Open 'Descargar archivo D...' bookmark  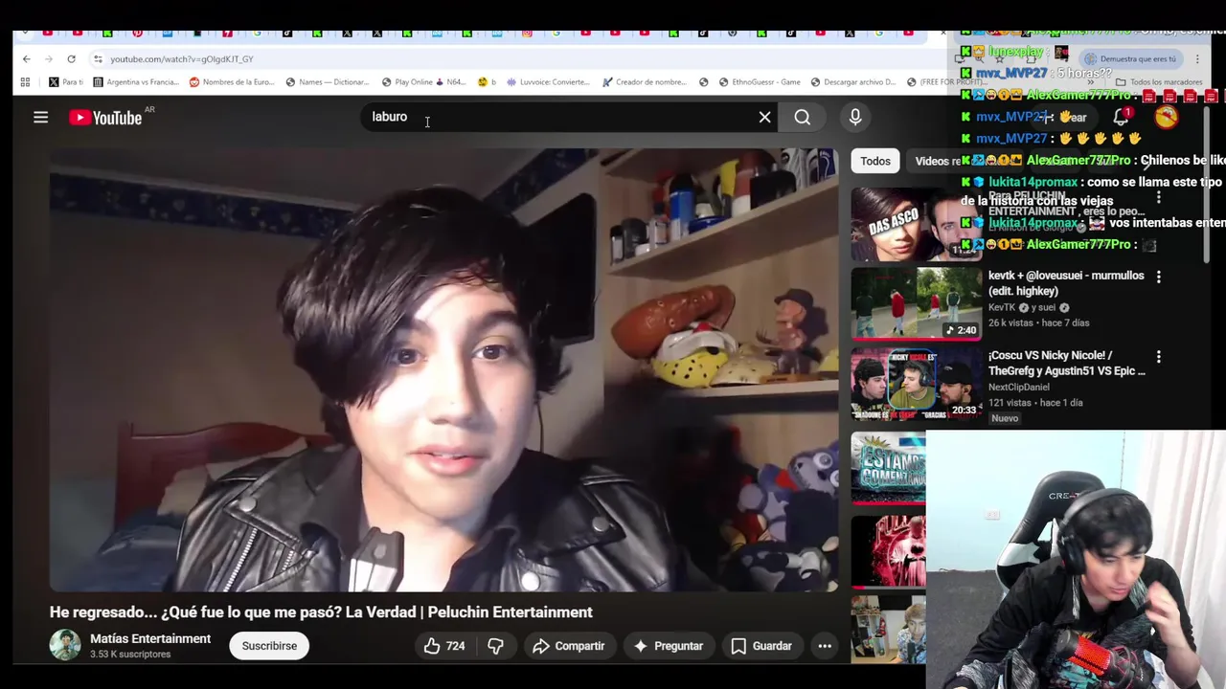click(x=853, y=82)
